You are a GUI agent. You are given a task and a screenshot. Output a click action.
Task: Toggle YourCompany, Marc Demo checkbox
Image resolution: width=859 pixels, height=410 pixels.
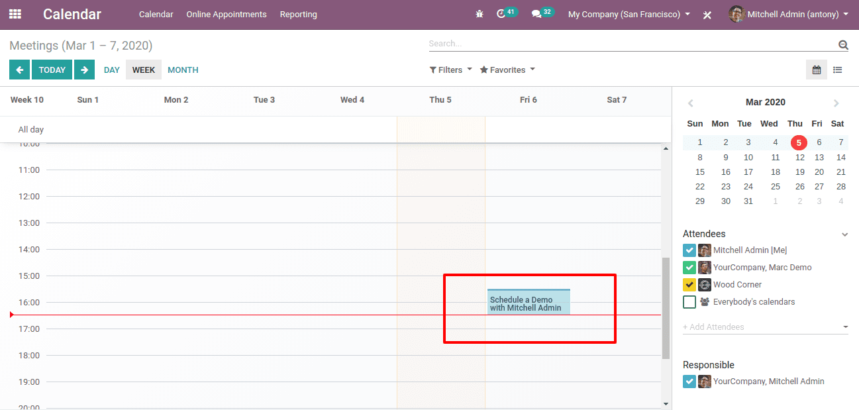pos(689,268)
